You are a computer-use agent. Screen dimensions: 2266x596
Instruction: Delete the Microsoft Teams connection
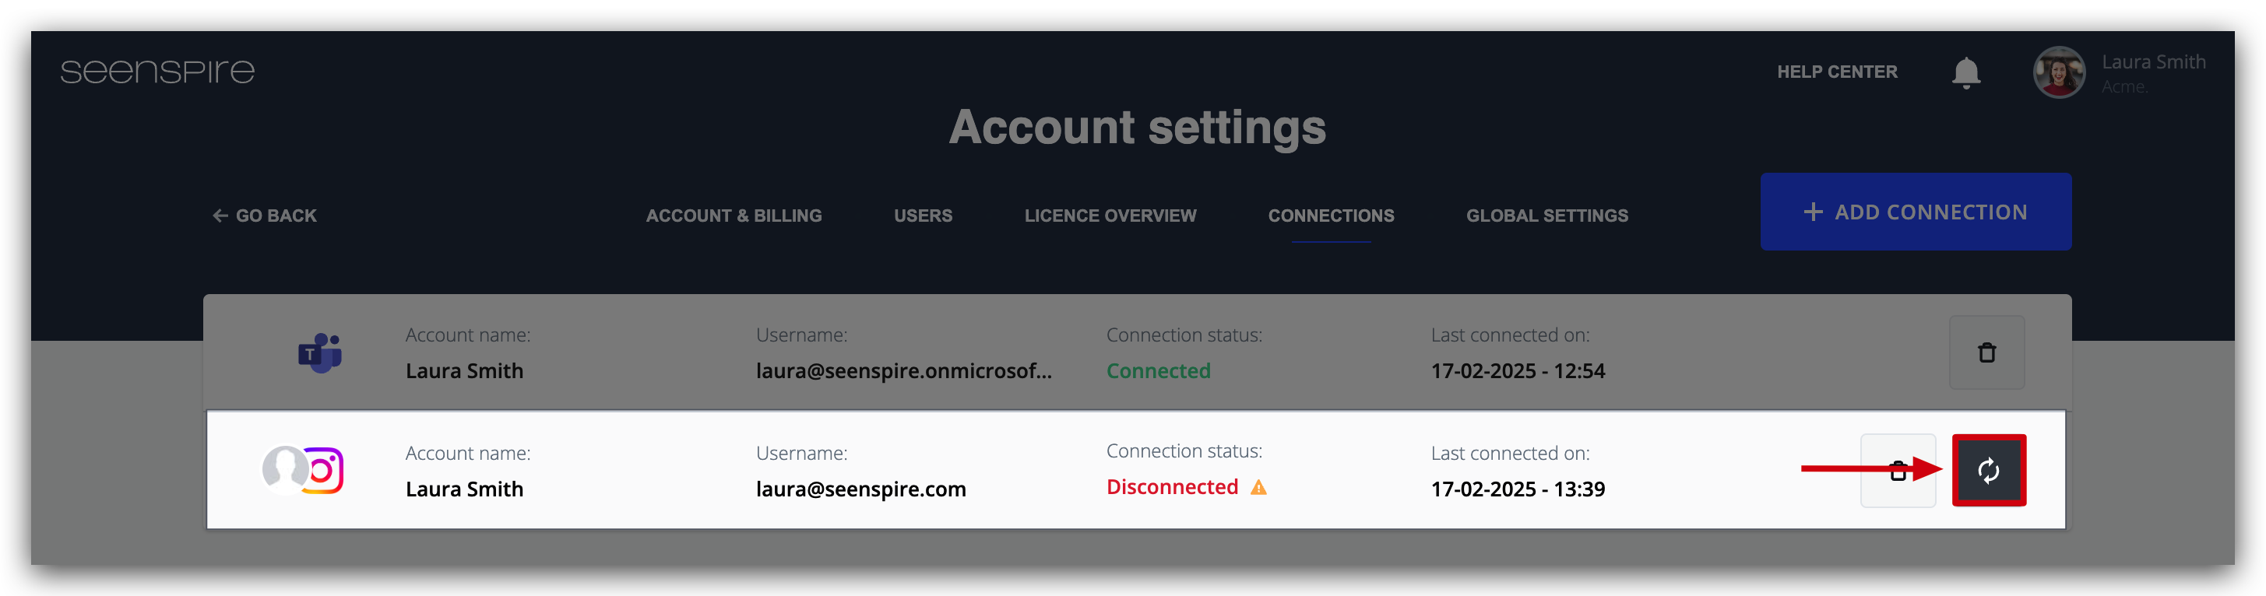pyautogui.click(x=1986, y=352)
